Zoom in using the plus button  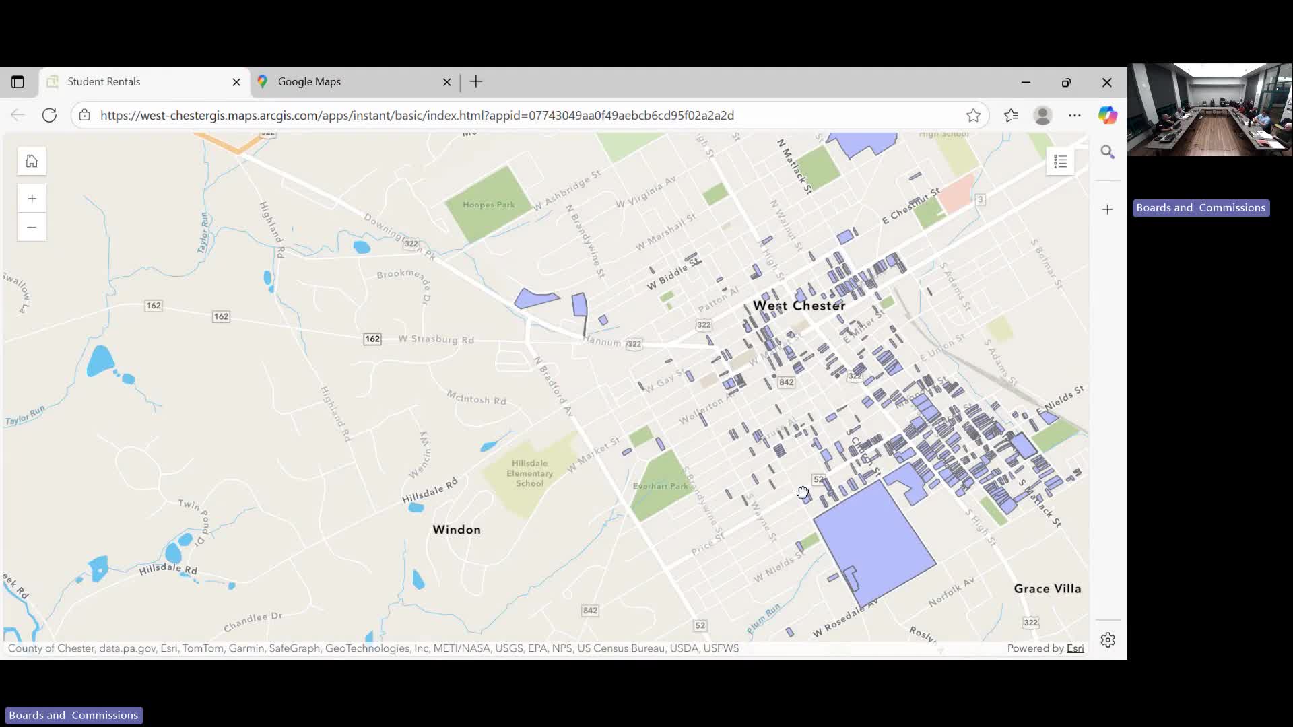coord(32,199)
